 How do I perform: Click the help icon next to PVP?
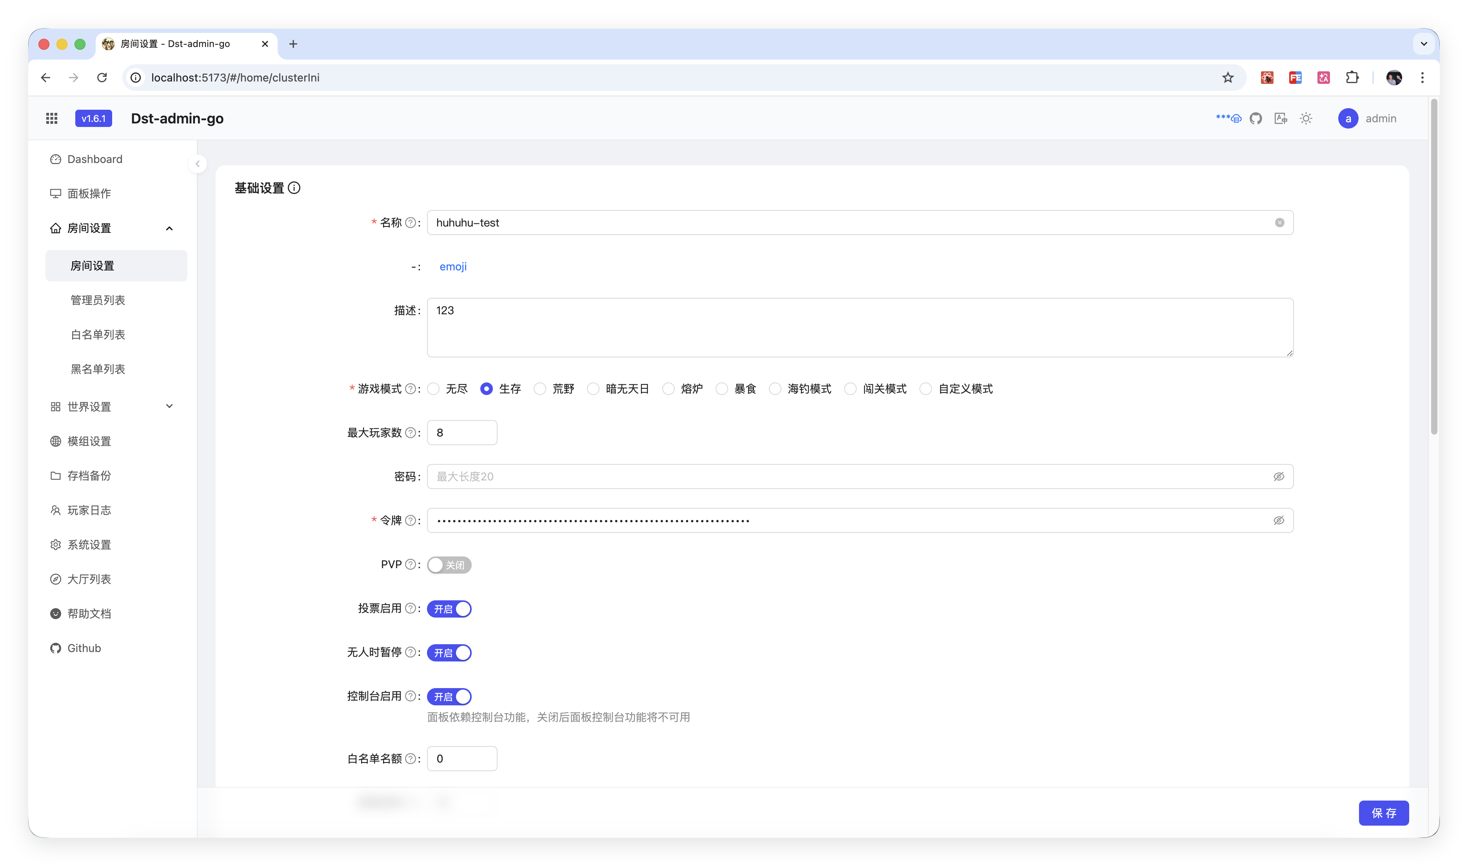coord(411,565)
